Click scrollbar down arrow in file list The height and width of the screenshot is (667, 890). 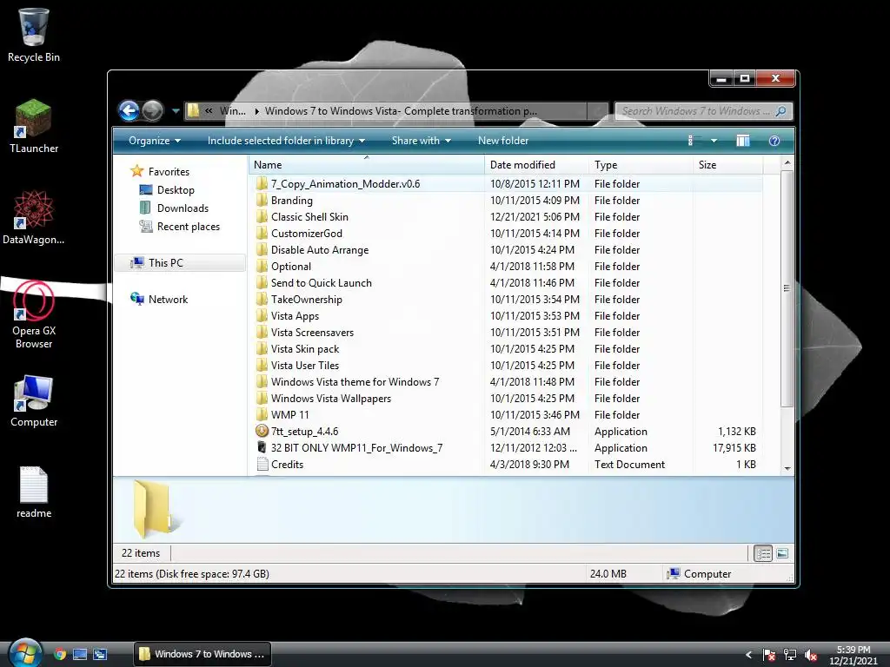coord(787,468)
